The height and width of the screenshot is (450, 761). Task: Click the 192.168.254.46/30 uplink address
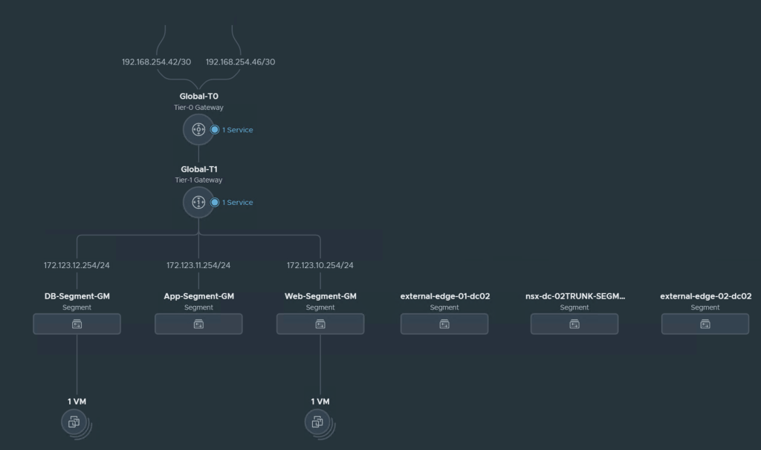240,62
